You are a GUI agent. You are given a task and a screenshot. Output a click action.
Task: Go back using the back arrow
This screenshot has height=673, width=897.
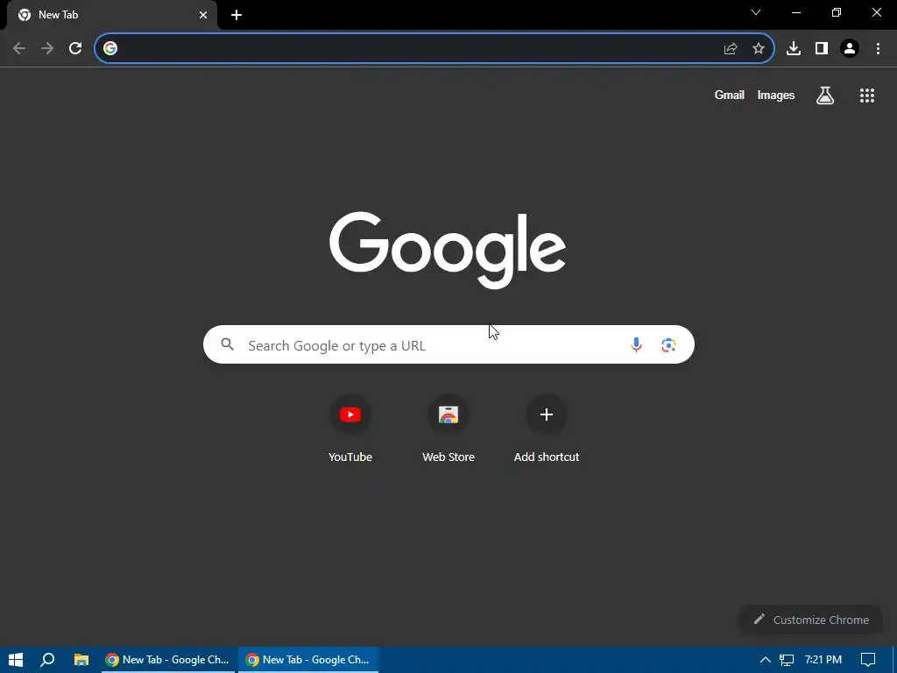click(19, 48)
